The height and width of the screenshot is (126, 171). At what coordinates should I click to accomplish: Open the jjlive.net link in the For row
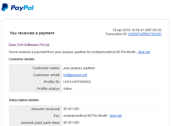click(x=116, y=116)
